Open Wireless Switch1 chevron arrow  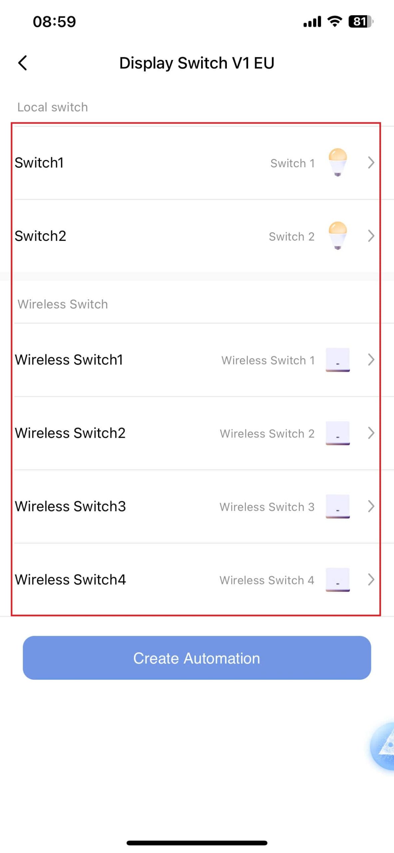pyautogui.click(x=371, y=360)
